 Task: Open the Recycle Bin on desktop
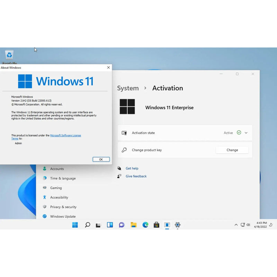[x=9, y=55]
